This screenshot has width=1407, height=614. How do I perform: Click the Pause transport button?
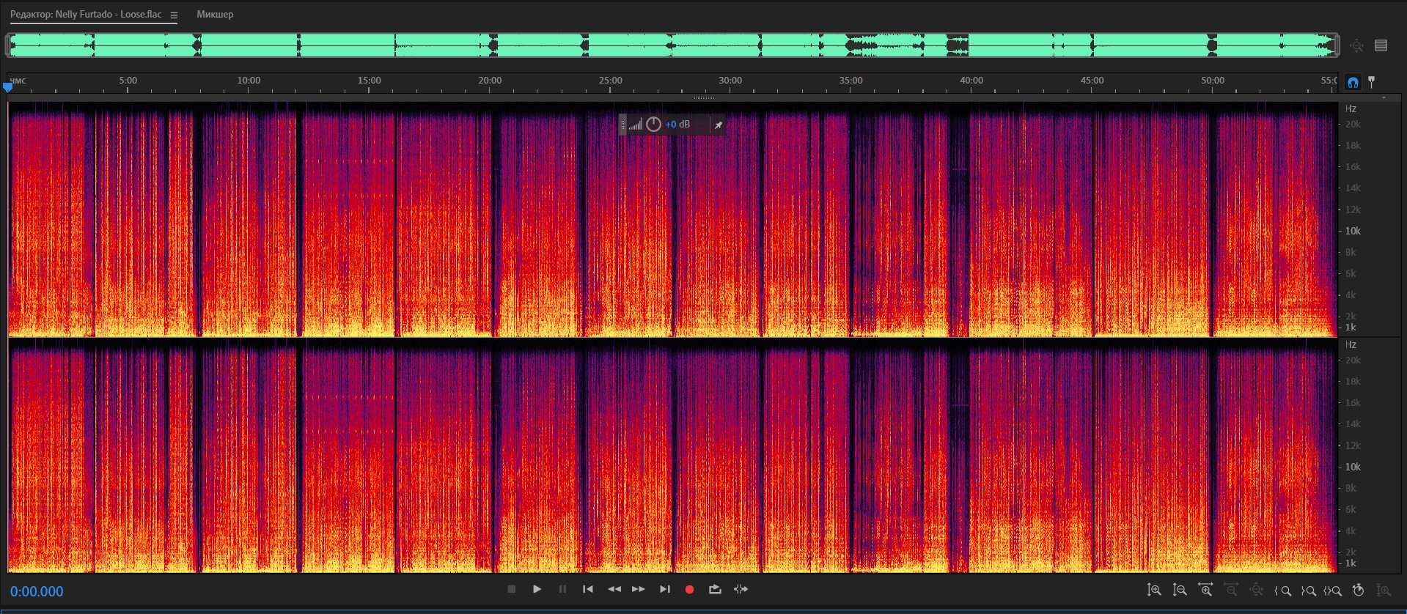click(x=562, y=589)
